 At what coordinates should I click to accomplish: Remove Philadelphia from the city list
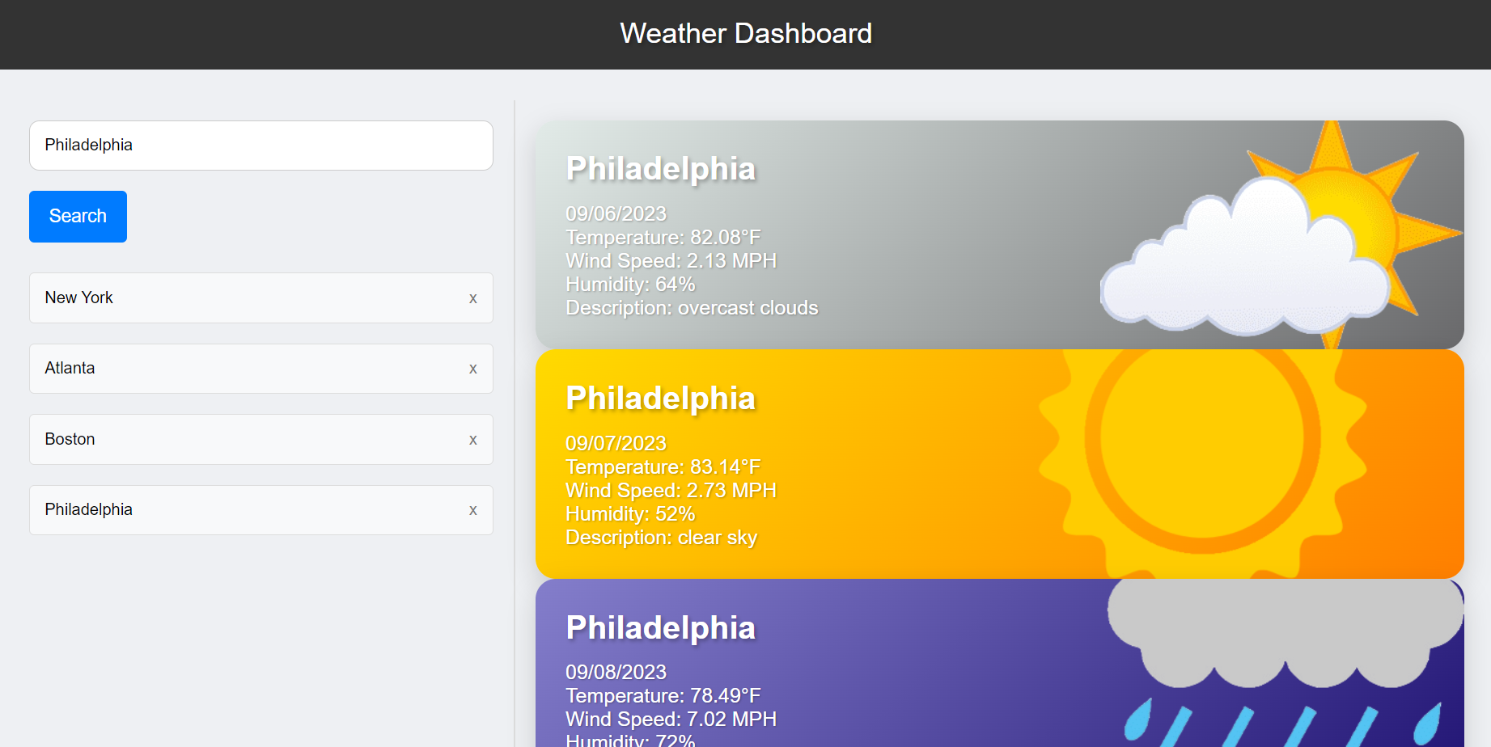coord(473,510)
